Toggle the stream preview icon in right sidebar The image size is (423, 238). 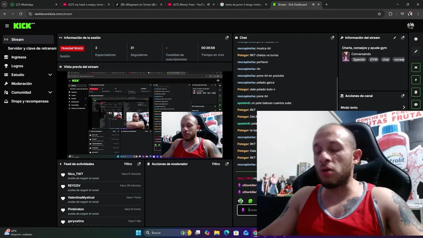(416, 67)
